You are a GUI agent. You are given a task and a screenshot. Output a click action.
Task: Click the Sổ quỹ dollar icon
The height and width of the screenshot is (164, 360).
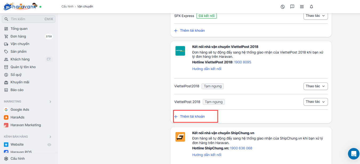(x=6, y=75)
